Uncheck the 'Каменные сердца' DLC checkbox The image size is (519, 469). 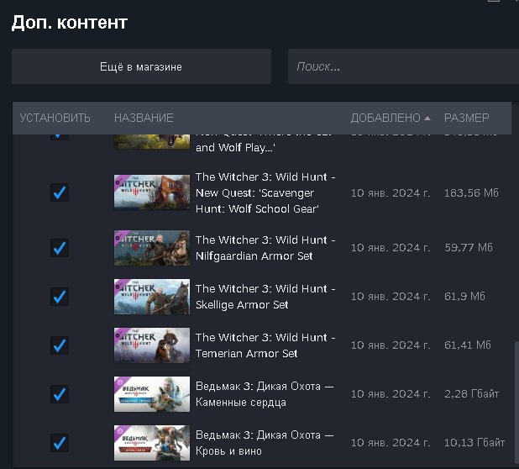tap(60, 394)
